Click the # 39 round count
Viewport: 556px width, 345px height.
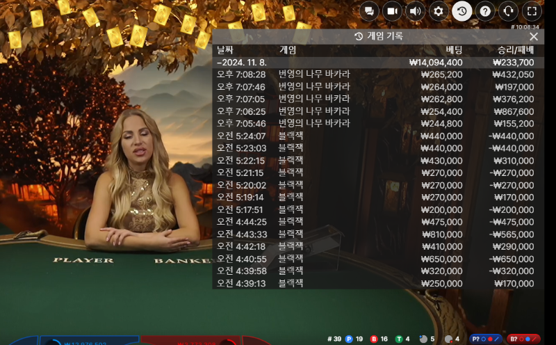(334, 339)
